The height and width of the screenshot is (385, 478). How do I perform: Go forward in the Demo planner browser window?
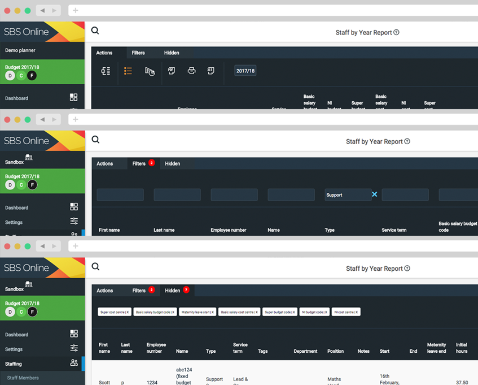point(54,10)
